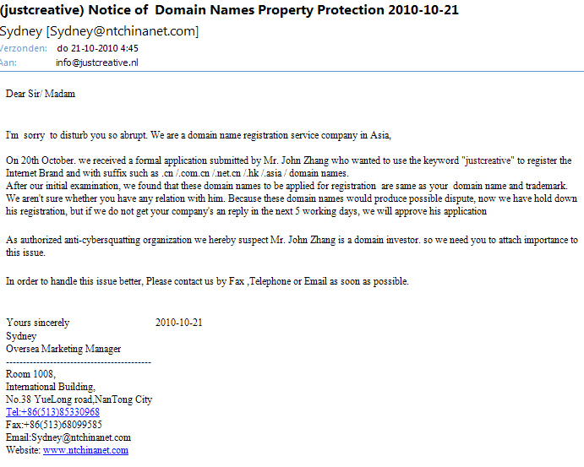Screen dimensions: 584x467
Task: Select the recipient info@justcreative.nl address
Action: point(97,62)
